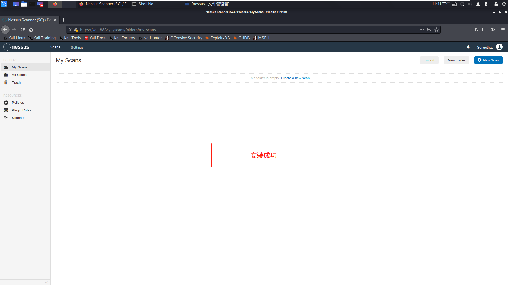Open the file manager launcher in the panel
Screen dimensions: 508x285
pos(24,4)
